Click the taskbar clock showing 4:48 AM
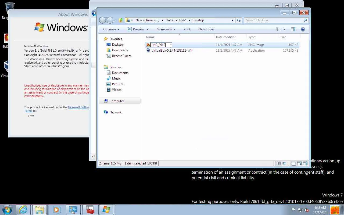344x215 pixels. 320,210
